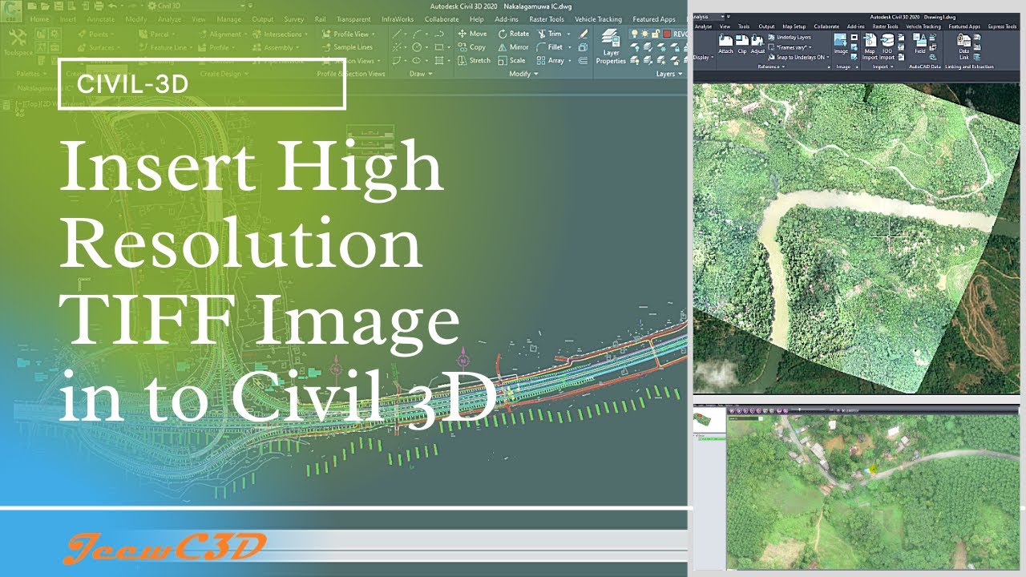This screenshot has width=1026, height=577.
Task: Switch to the Insert ribbon tab
Action: pyautogui.click(x=68, y=19)
